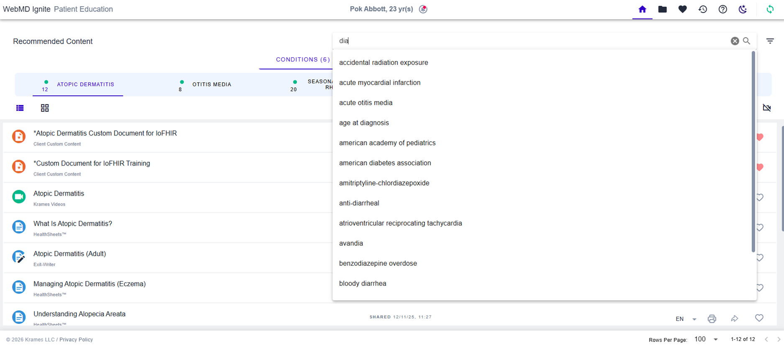The width and height of the screenshot is (784, 346).
Task: Open the filter options icon
Action: pyautogui.click(x=770, y=41)
